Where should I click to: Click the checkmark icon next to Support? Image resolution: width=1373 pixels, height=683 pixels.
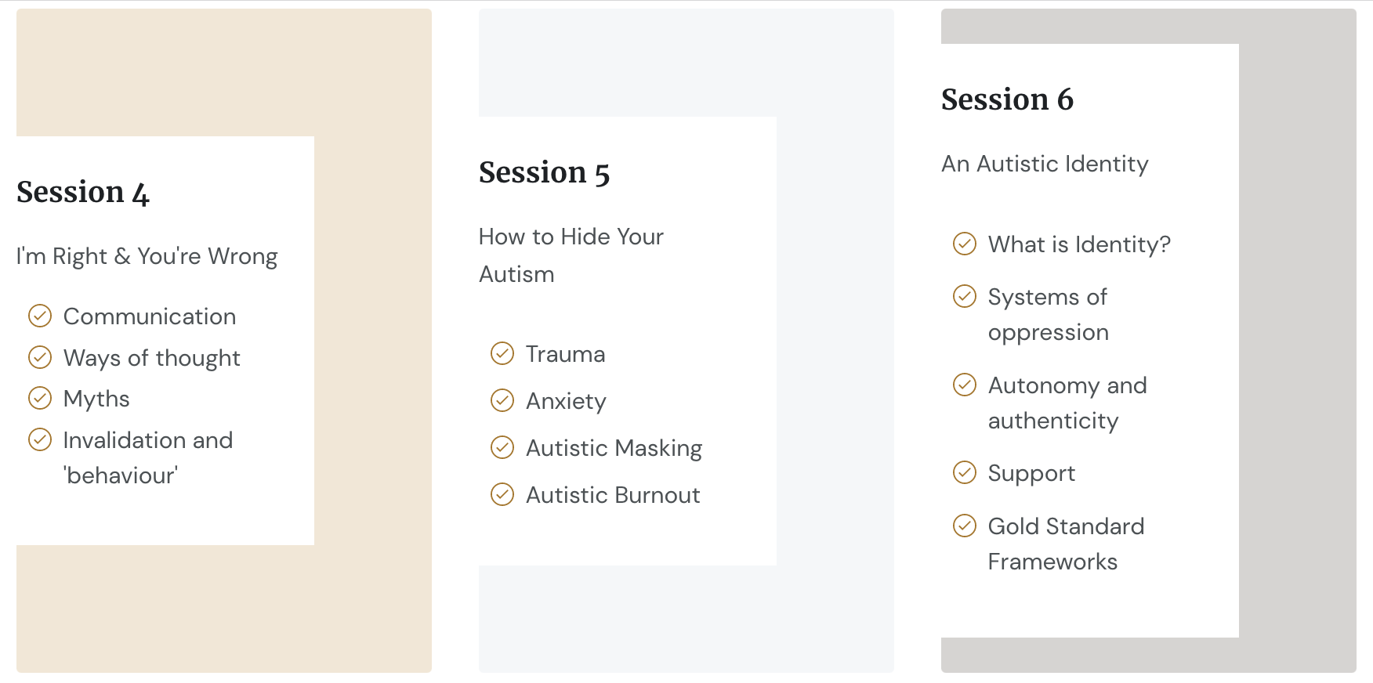965,472
